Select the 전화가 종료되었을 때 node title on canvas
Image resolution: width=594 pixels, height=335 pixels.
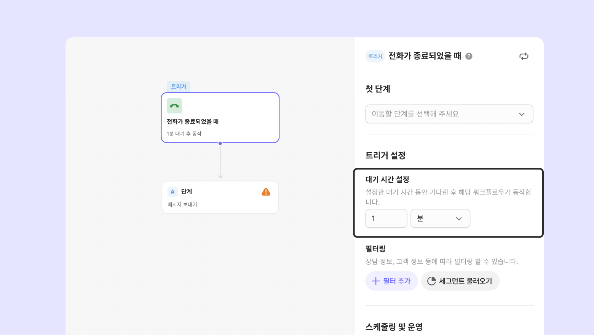193,121
